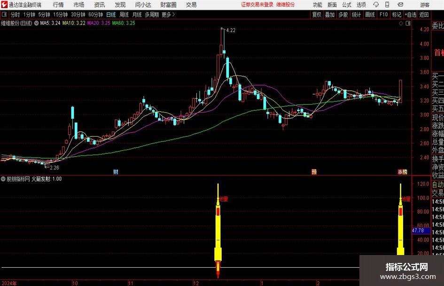Click the 画线 drawing tool button
This screenshot has width=444, height=286.
[x=370, y=15]
